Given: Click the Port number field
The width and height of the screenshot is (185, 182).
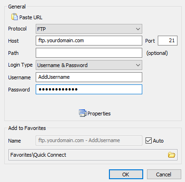Looking at the screenshot, I should pos(168,41).
